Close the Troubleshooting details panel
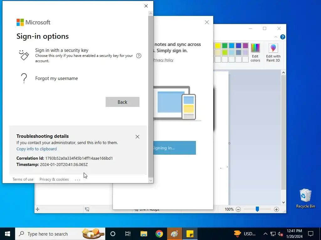 pos(137,137)
